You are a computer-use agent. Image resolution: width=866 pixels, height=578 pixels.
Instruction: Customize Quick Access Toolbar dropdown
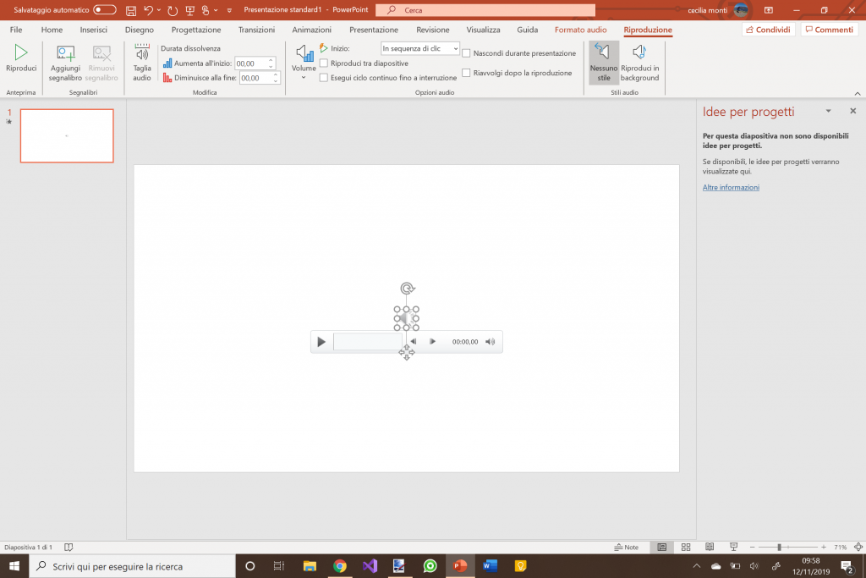229,10
